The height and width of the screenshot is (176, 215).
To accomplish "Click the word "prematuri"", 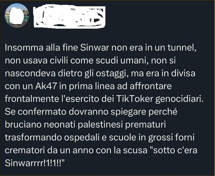I will click(145, 124).
